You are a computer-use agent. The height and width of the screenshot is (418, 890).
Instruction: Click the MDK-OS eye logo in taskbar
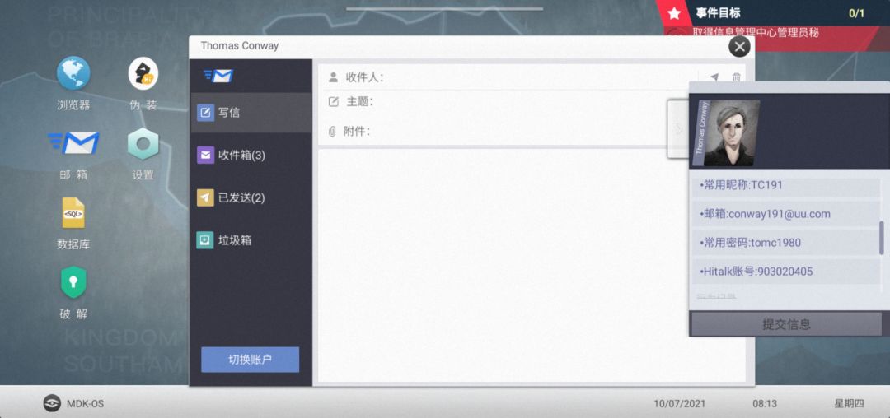tap(52, 403)
